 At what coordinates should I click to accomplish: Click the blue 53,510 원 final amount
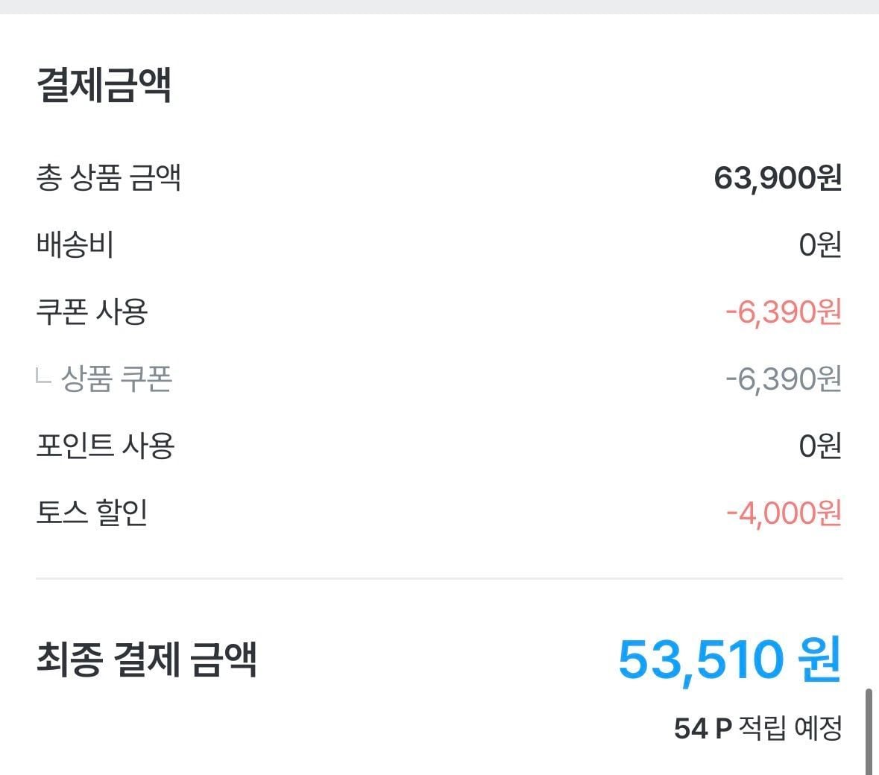pos(729,659)
